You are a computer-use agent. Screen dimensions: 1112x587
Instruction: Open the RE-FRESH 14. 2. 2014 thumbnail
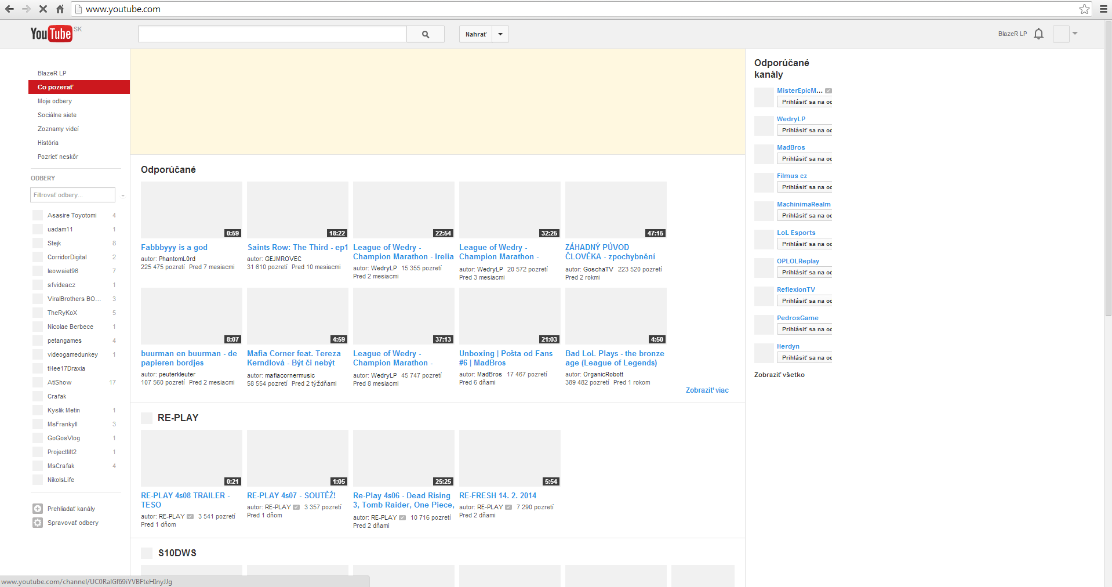tap(510, 458)
